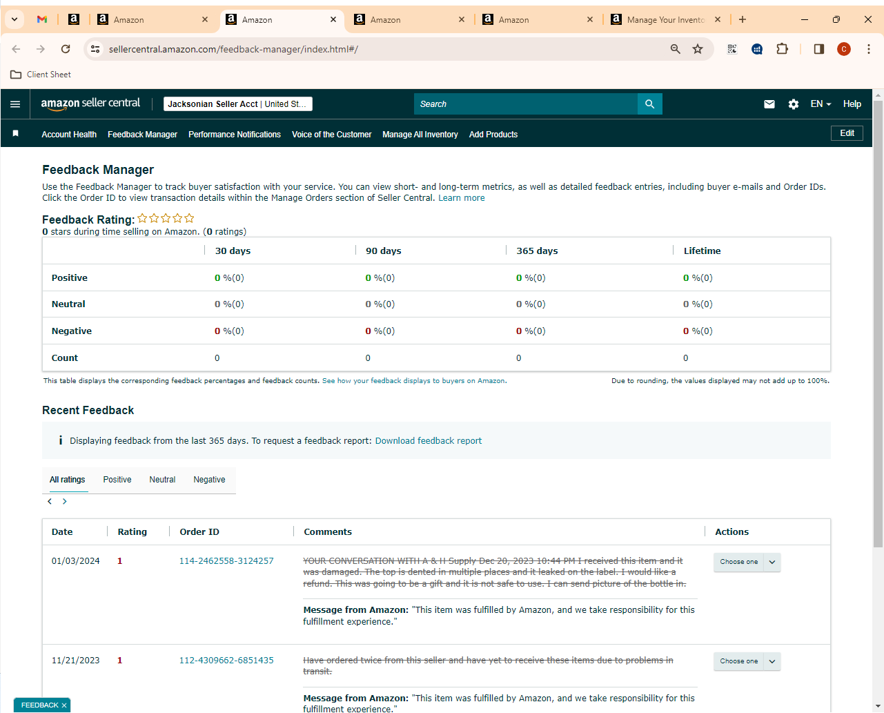Click the Learn more link
Image resolution: width=884 pixels, height=713 pixels.
pyautogui.click(x=462, y=198)
